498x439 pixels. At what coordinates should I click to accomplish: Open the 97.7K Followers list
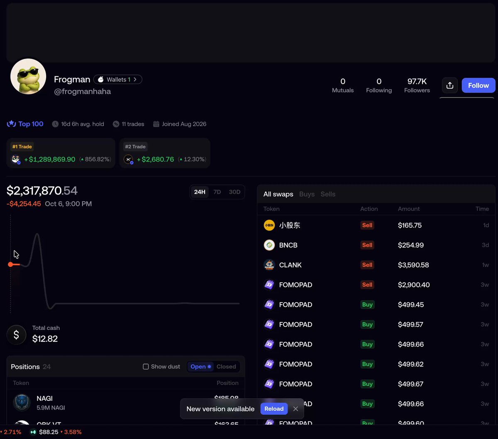pos(417,85)
